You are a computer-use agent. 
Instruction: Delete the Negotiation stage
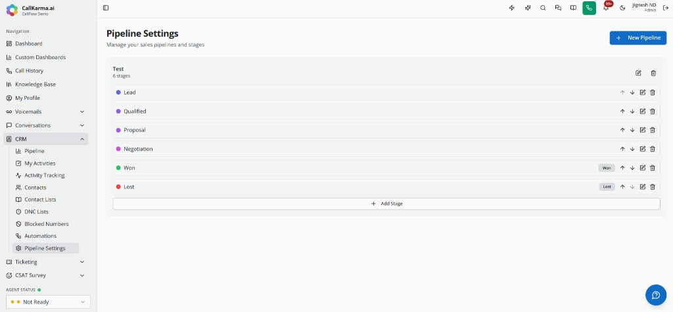tap(653, 149)
